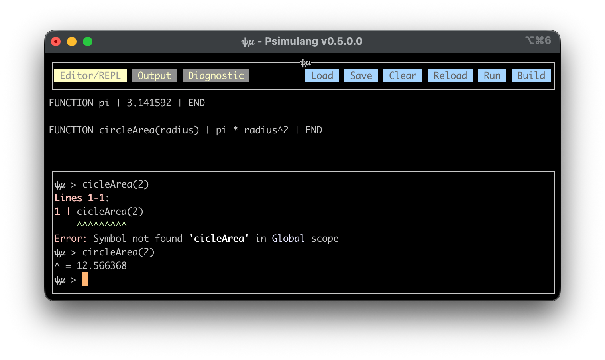Minimize the window with yellow button
Image resolution: width=605 pixels, height=360 pixels.
pos(72,42)
